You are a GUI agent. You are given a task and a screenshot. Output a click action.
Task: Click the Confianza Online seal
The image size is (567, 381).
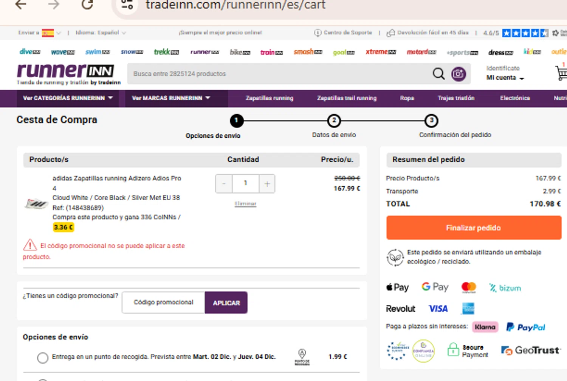[423, 351]
